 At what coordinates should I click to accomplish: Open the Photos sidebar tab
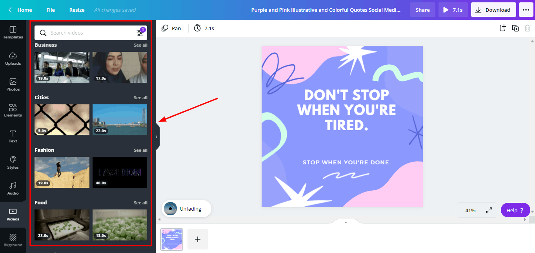13,85
